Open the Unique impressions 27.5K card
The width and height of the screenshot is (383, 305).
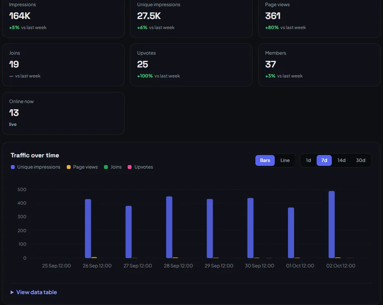191,18
